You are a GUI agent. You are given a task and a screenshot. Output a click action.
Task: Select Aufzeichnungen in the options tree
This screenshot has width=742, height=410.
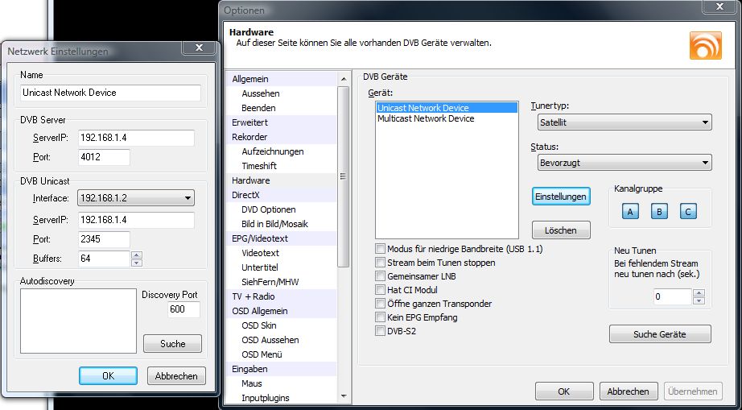click(272, 151)
